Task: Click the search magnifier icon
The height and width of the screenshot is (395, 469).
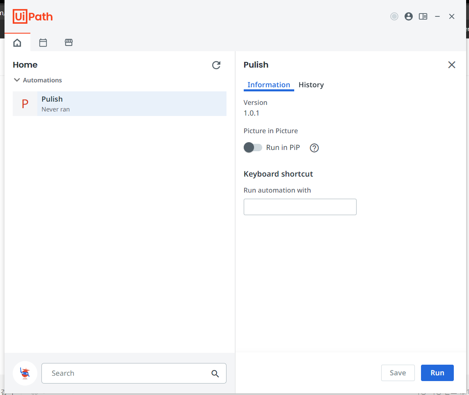Action: point(215,373)
